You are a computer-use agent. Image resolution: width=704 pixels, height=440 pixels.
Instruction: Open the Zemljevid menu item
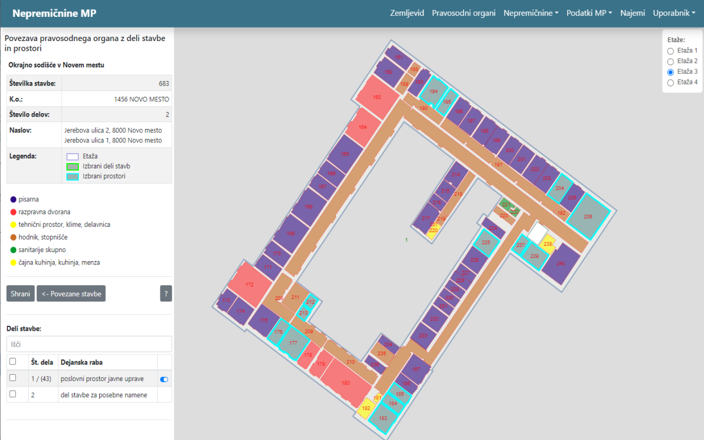coord(407,13)
